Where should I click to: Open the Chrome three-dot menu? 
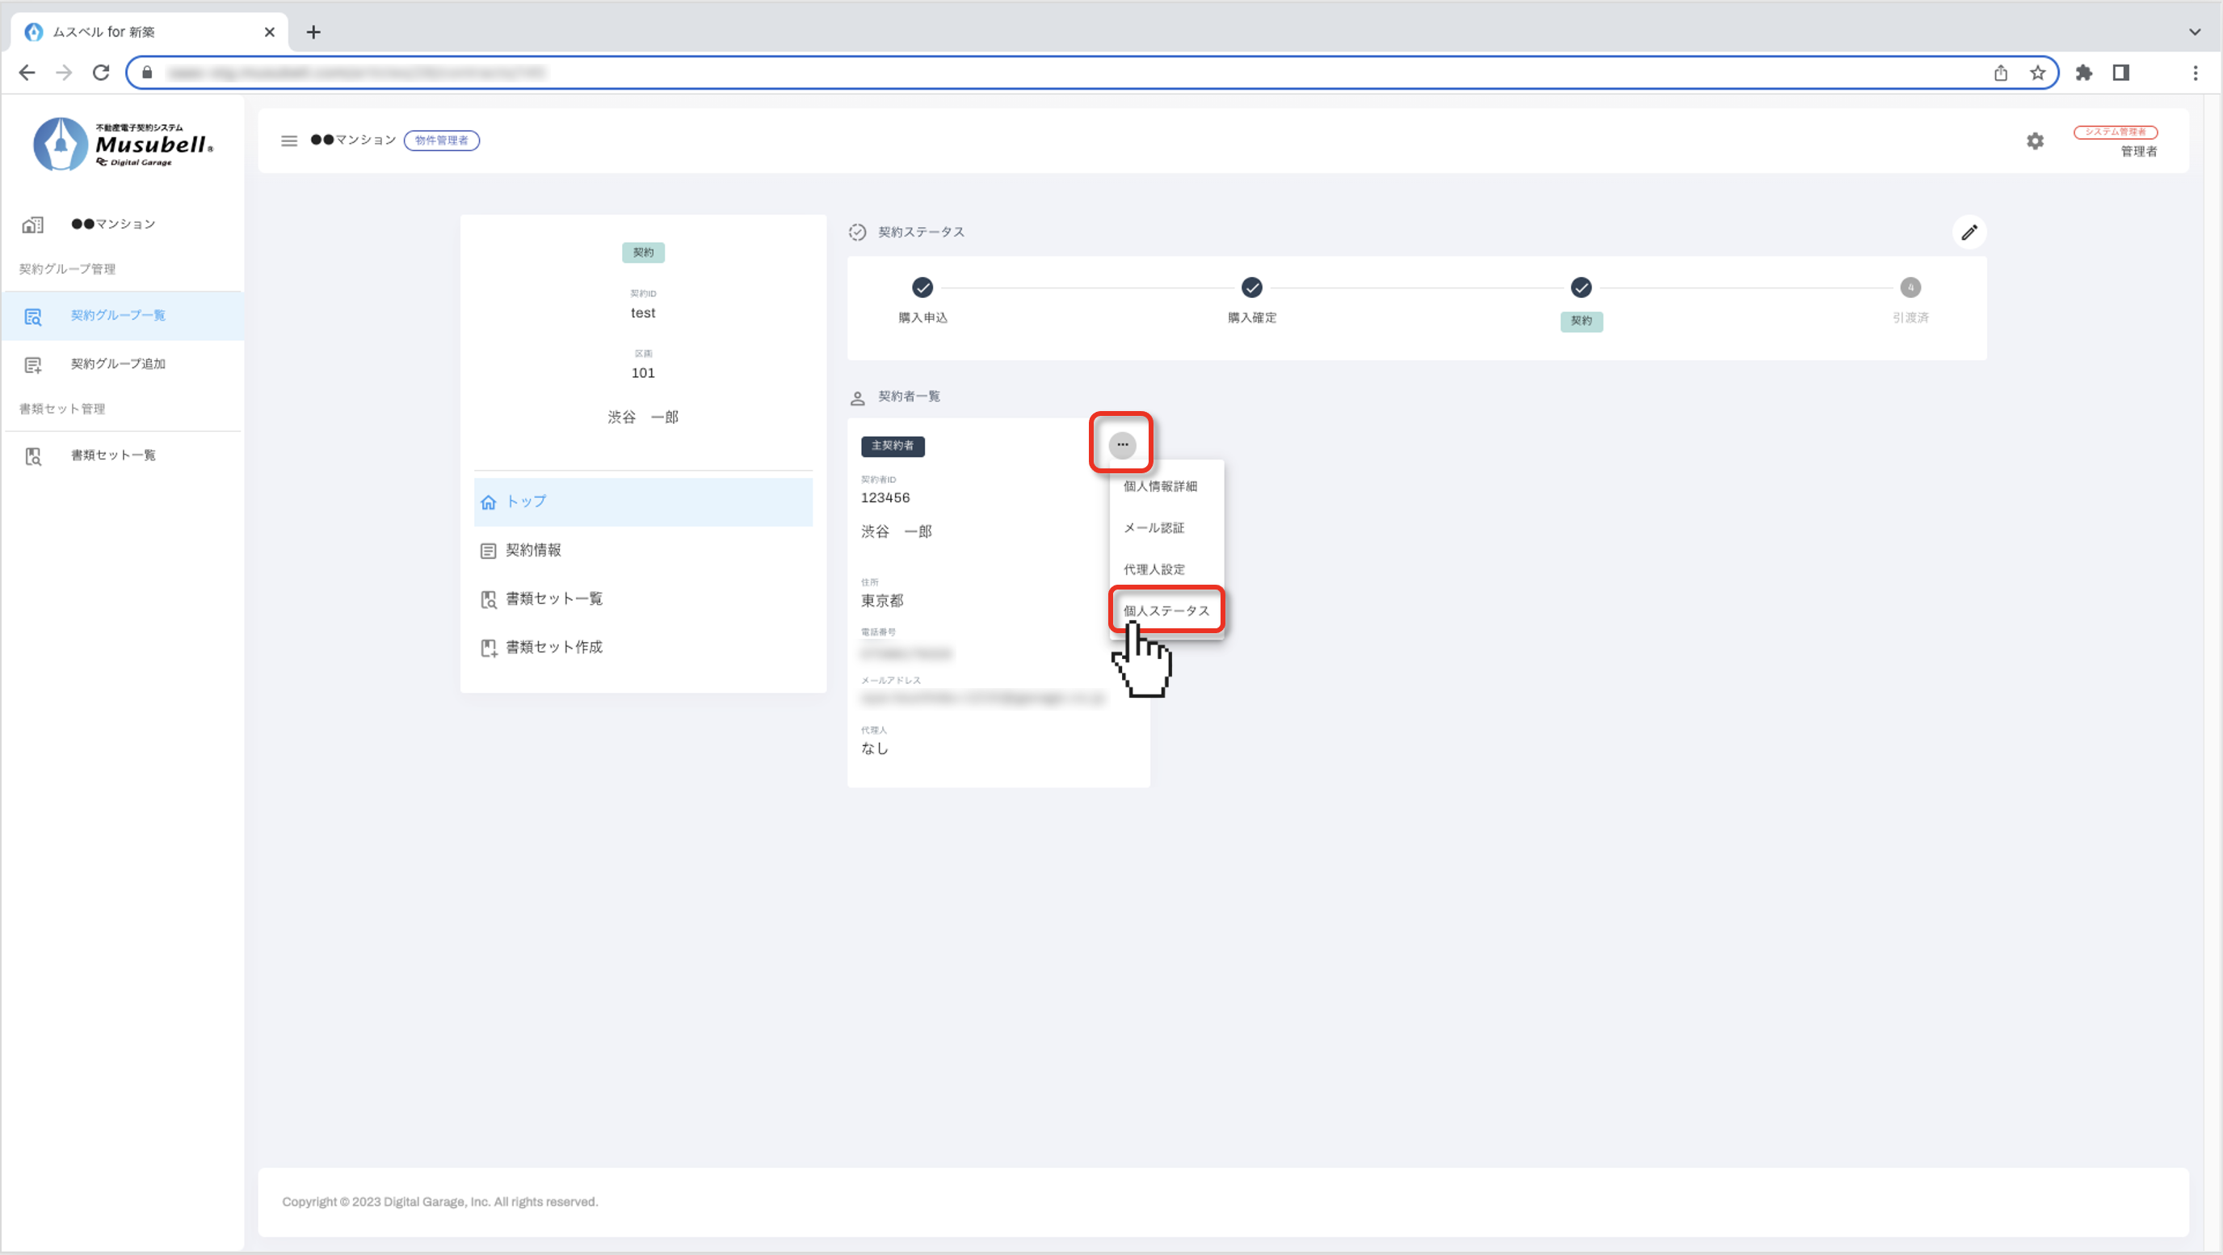click(x=2195, y=73)
